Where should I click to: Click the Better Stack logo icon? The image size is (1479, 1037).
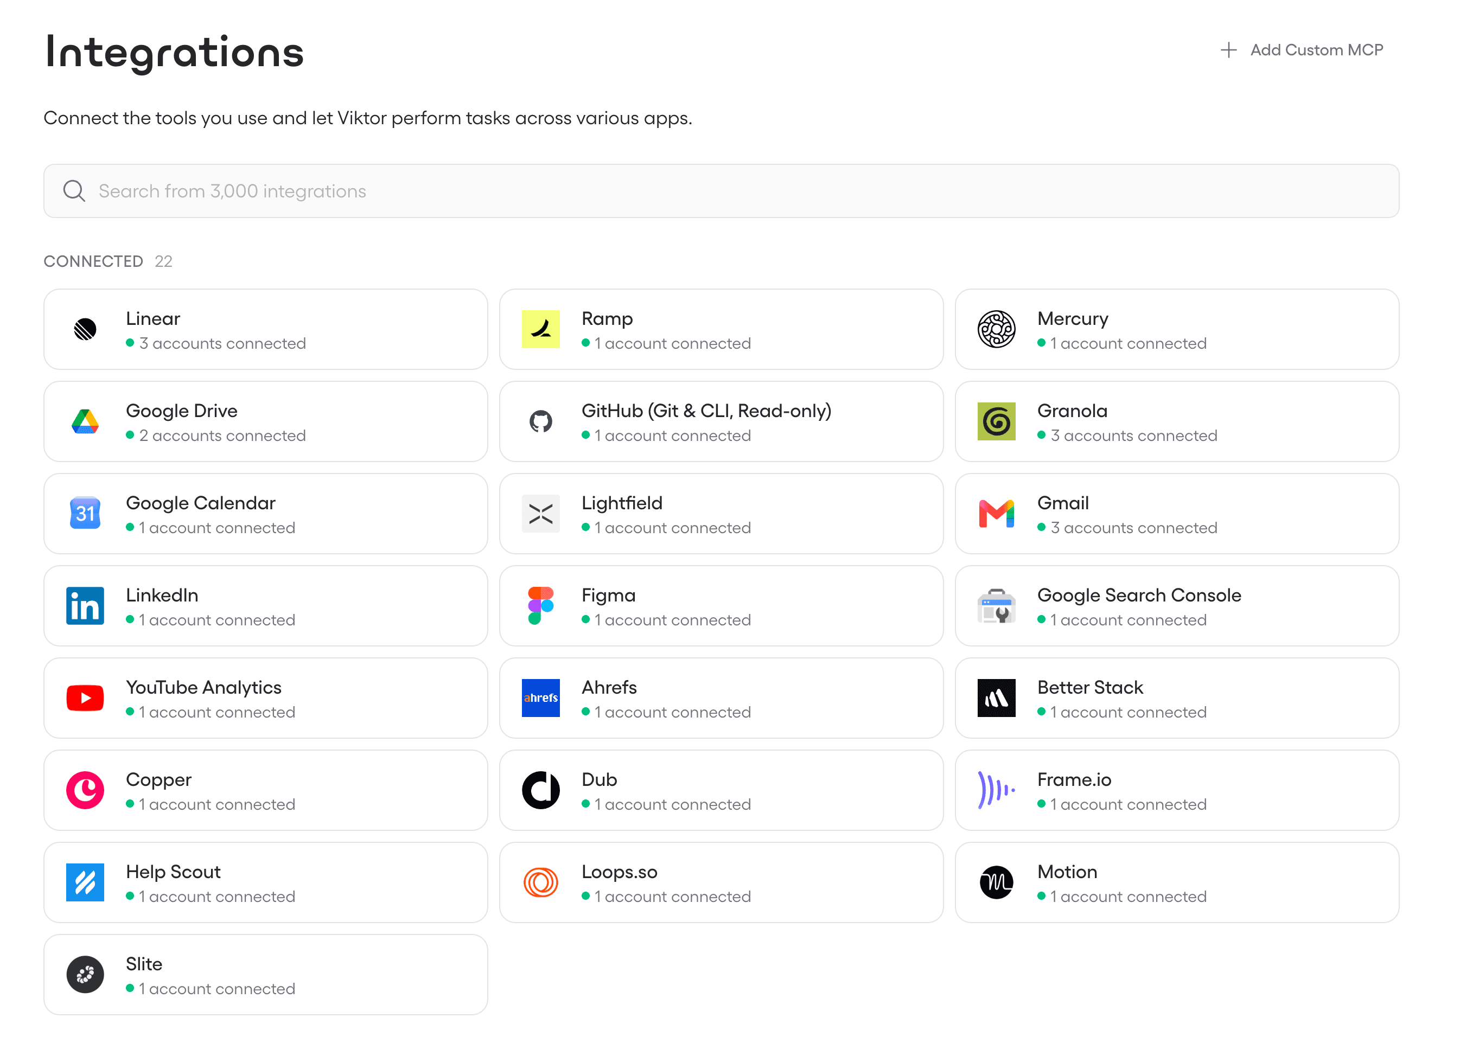(x=997, y=697)
